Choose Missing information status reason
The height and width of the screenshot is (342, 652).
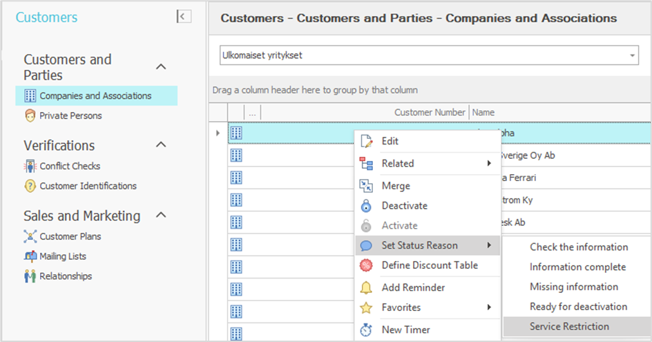coord(573,287)
